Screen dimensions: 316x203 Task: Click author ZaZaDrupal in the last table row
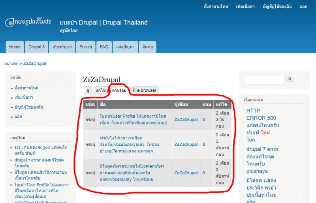pos(186,173)
